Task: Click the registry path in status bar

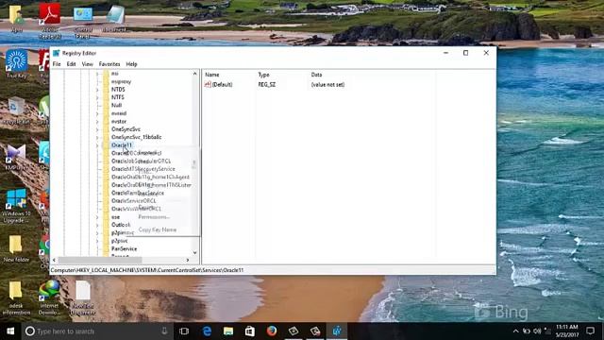Action: coord(147,270)
